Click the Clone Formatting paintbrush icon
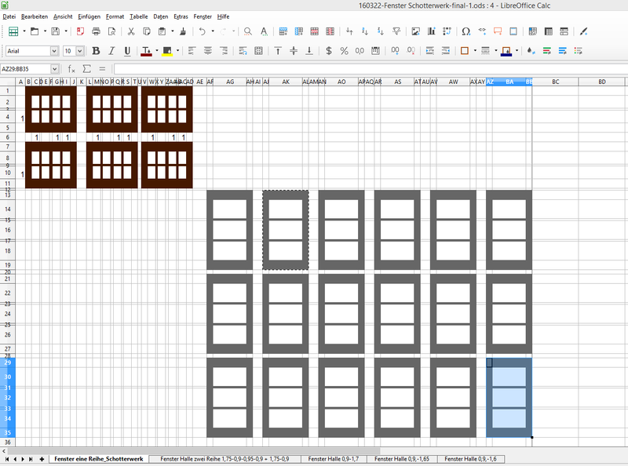Viewport: 628px width, 466px height. click(183, 32)
